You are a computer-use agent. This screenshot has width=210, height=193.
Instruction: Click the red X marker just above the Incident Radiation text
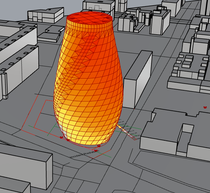[x=96, y=151]
